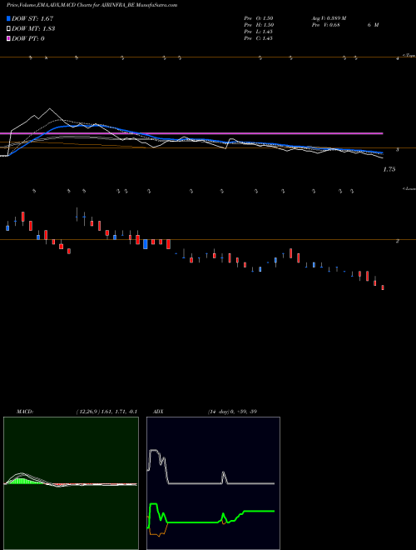Click the white DOW MT legend swatch
Viewport: 416px width, 550px height.
click(x=8, y=28)
